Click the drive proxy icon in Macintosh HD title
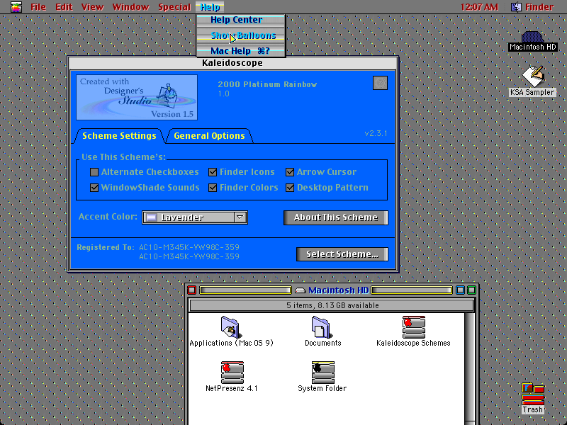 point(300,290)
